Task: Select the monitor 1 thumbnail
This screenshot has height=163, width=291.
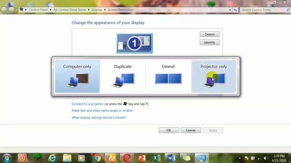Action: click(135, 43)
